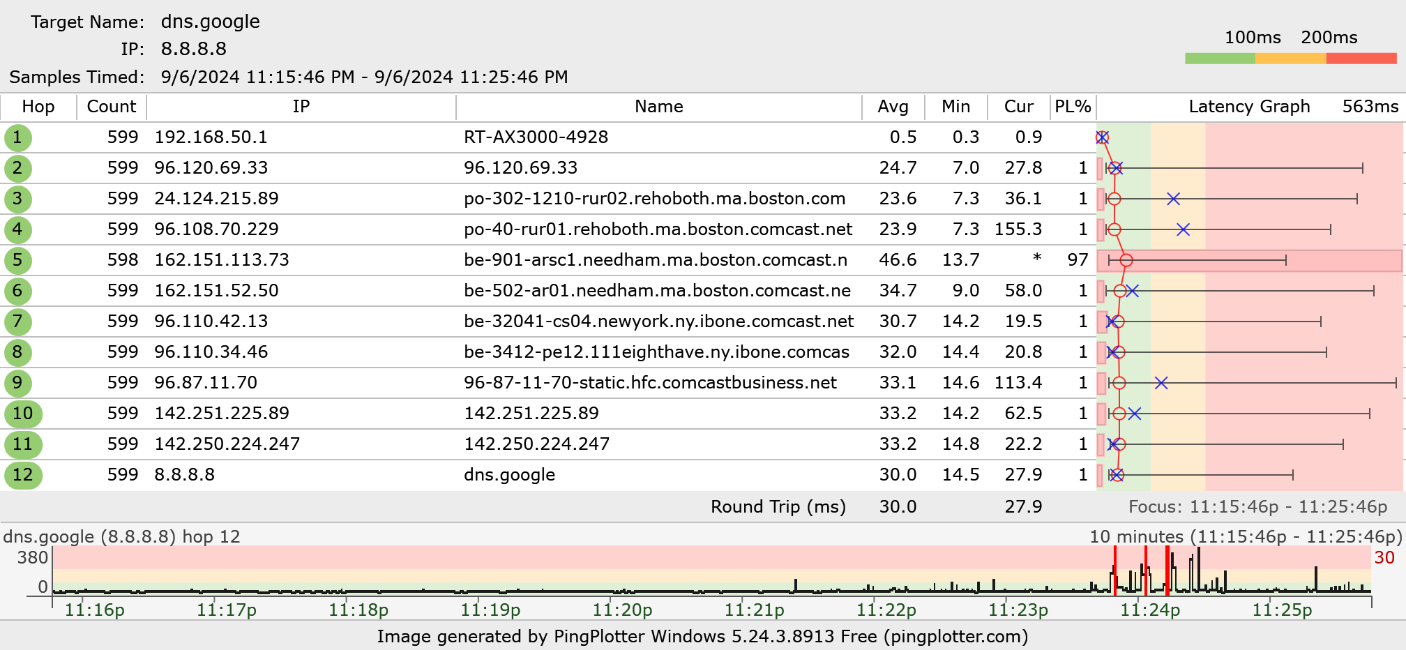Click the dns.google (8.8.8.8) hop 12 title
Screen dimensions: 1406x650
pyautogui.click(x=121, y=536)
